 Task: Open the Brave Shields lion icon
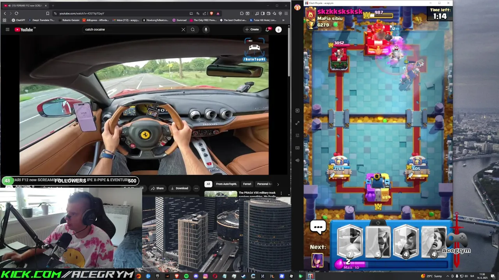point(211,13)
